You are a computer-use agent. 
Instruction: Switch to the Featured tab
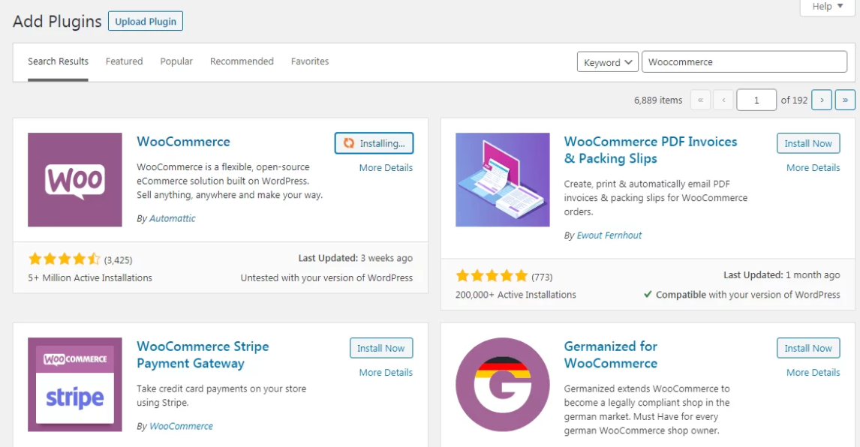pos(124,61)
